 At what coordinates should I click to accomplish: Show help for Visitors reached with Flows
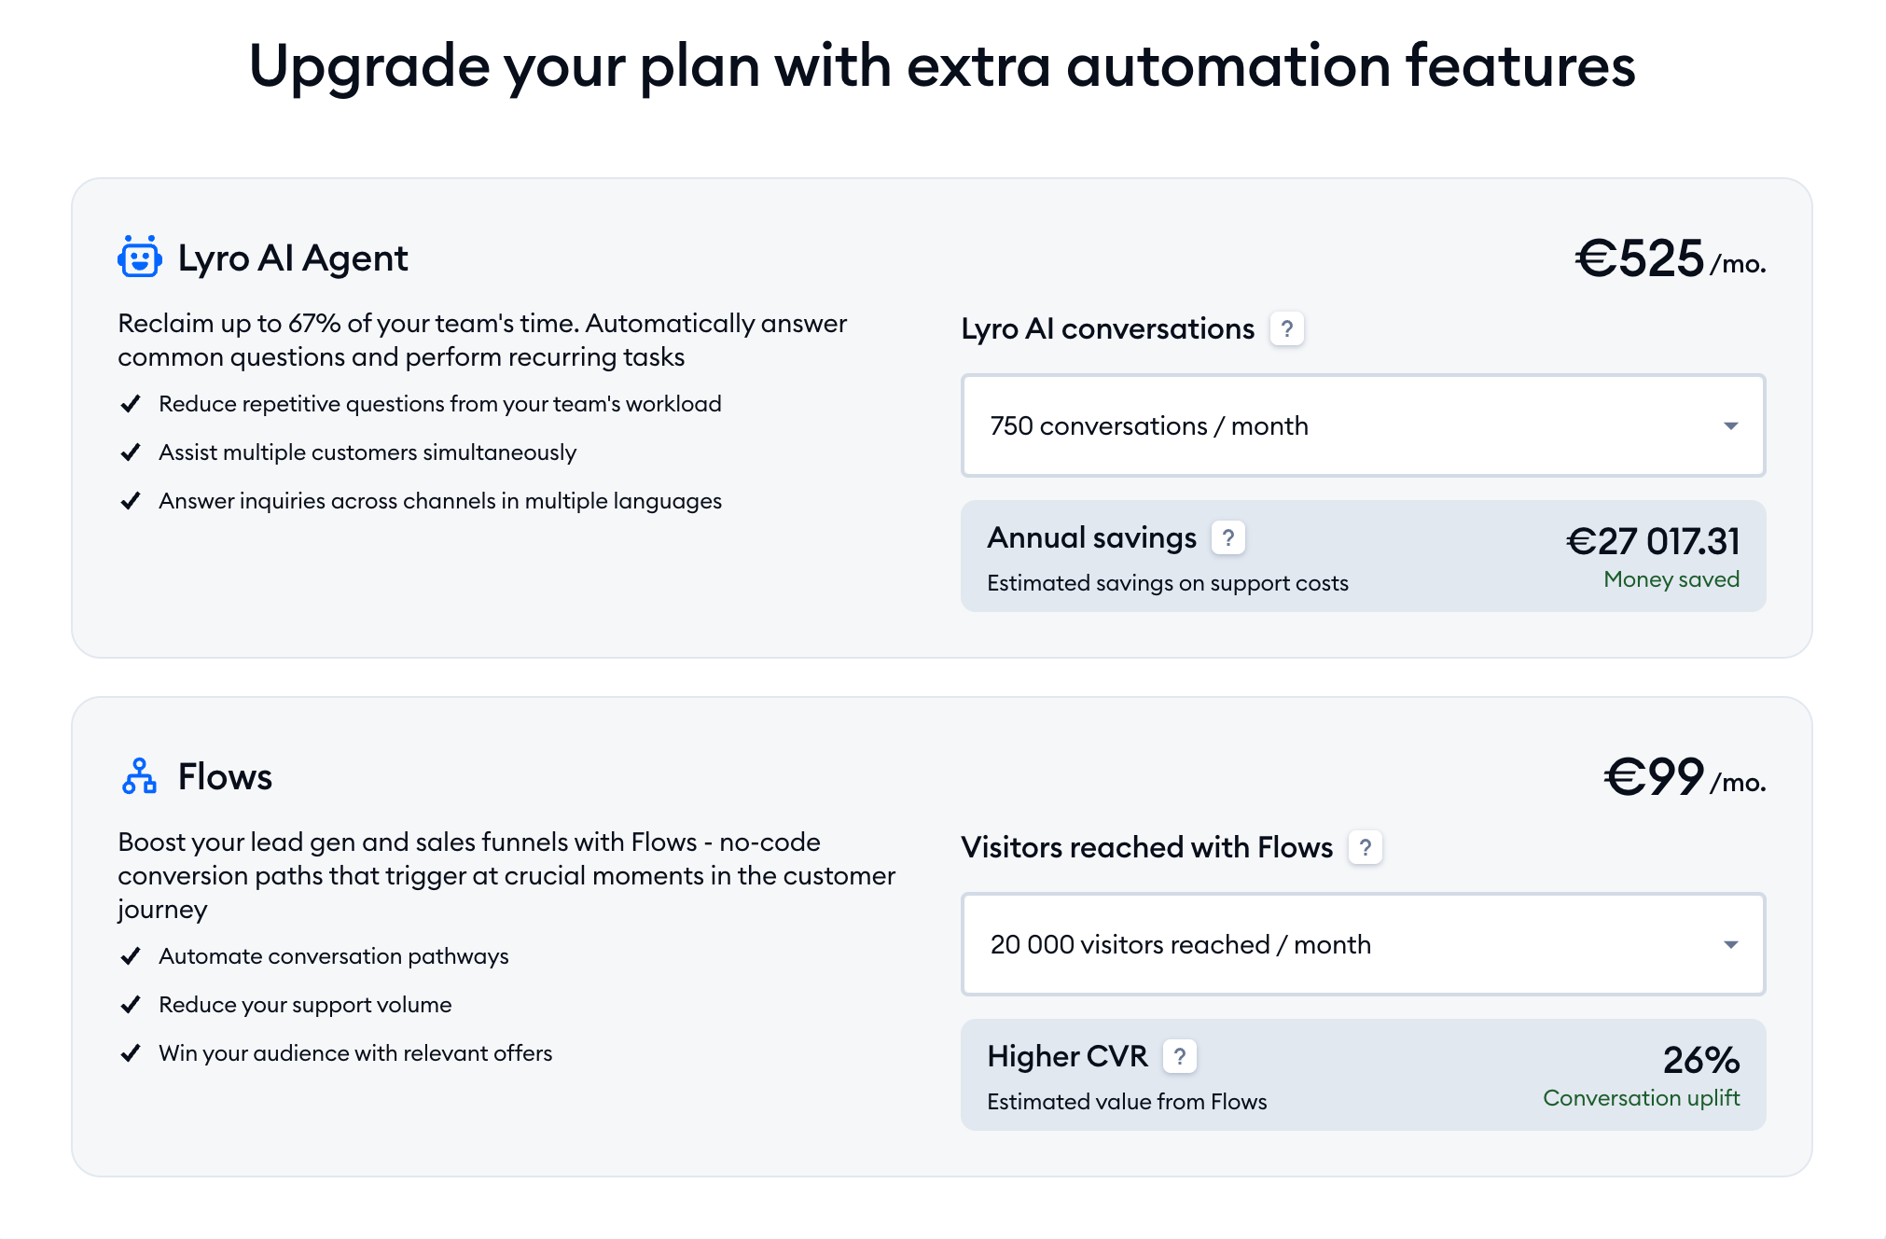[x=1365, y=847]
